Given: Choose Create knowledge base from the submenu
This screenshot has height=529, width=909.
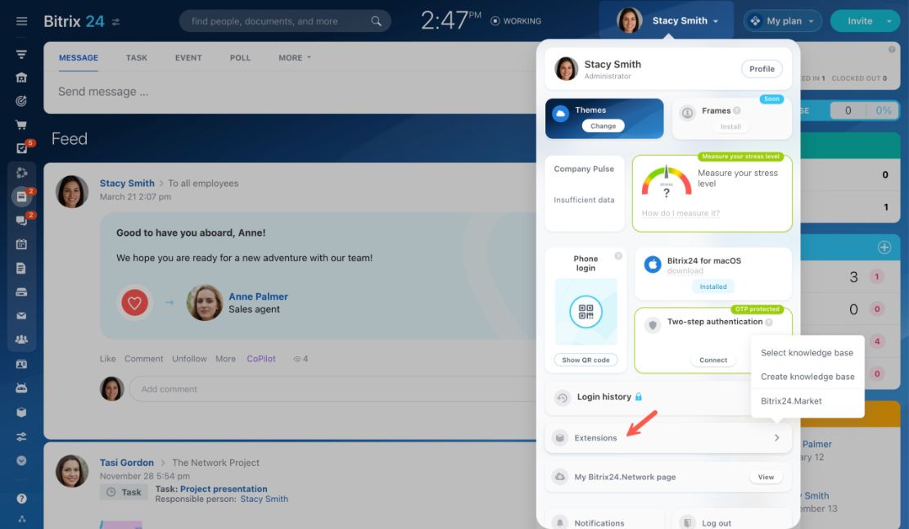Looking at the screenshot, I should tap(807, 377).
